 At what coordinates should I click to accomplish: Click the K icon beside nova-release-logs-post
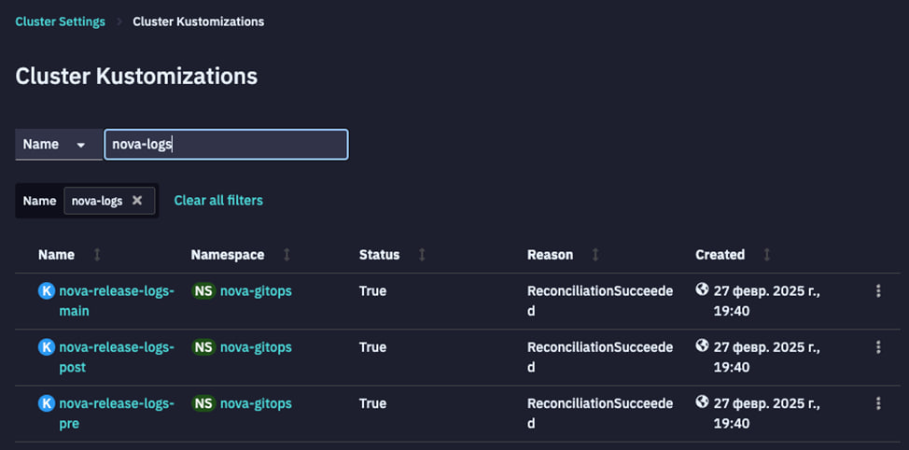(x=47, y=347)
